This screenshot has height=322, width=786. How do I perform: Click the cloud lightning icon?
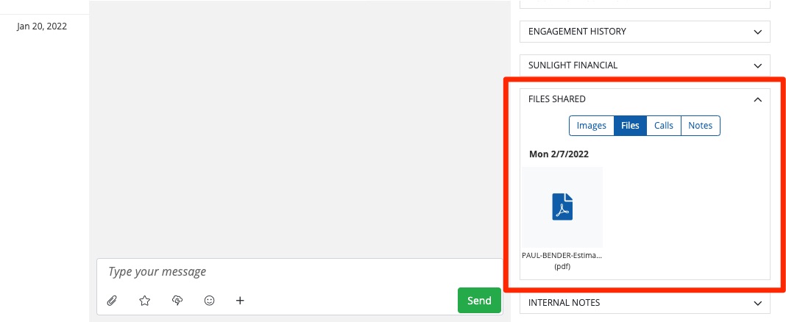coord(177,301)
